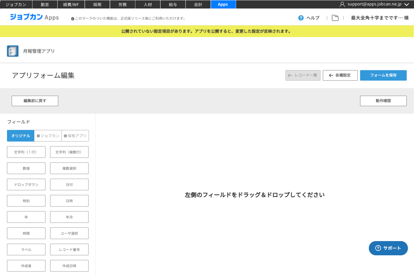
Task: Select the 保有アプリ fields tab
Action: [75, 136]
